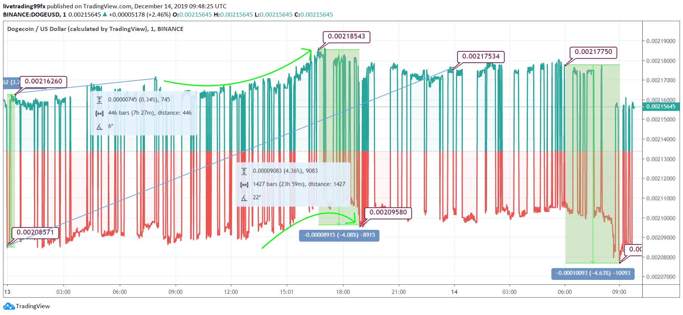Click the 0.00207000 price axis label
This screenshot has height=315, width=683.
661,277
